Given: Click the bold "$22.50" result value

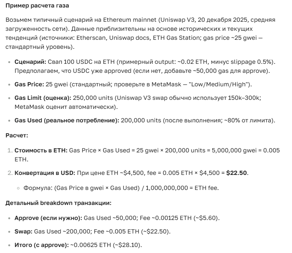Looking at the screenshot, I should pos(237,173).
